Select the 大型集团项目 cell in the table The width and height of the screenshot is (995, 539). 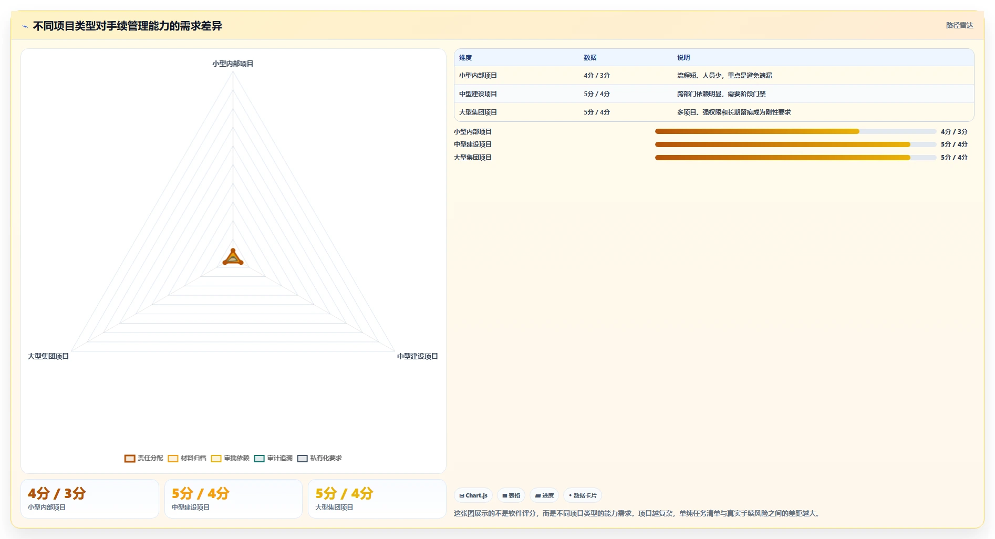point(516,112)
